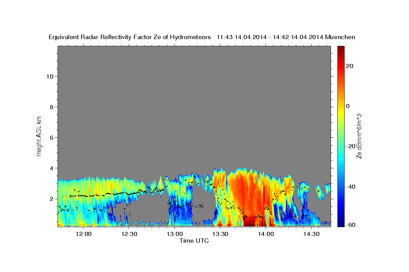Click the plot title starting 'Equivalent Radar Reflectivity Factor'
Screen dimensions: 409x272
[202, 37]
